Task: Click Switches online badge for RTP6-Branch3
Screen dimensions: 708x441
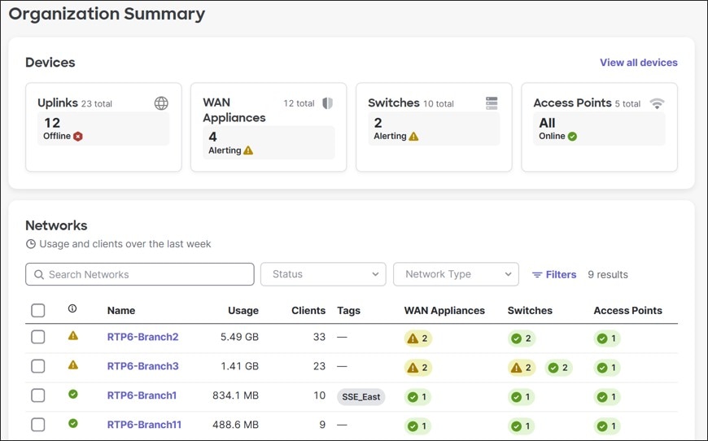Action: (x=558, y=368)
